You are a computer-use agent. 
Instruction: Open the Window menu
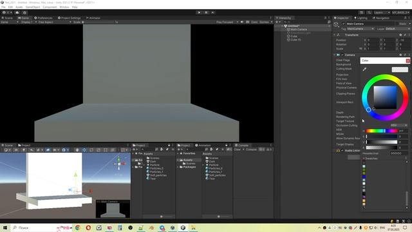(64, 7)
